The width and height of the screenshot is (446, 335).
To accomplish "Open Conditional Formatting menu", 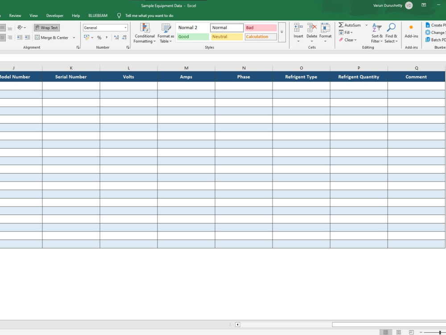I will (145, 33).
